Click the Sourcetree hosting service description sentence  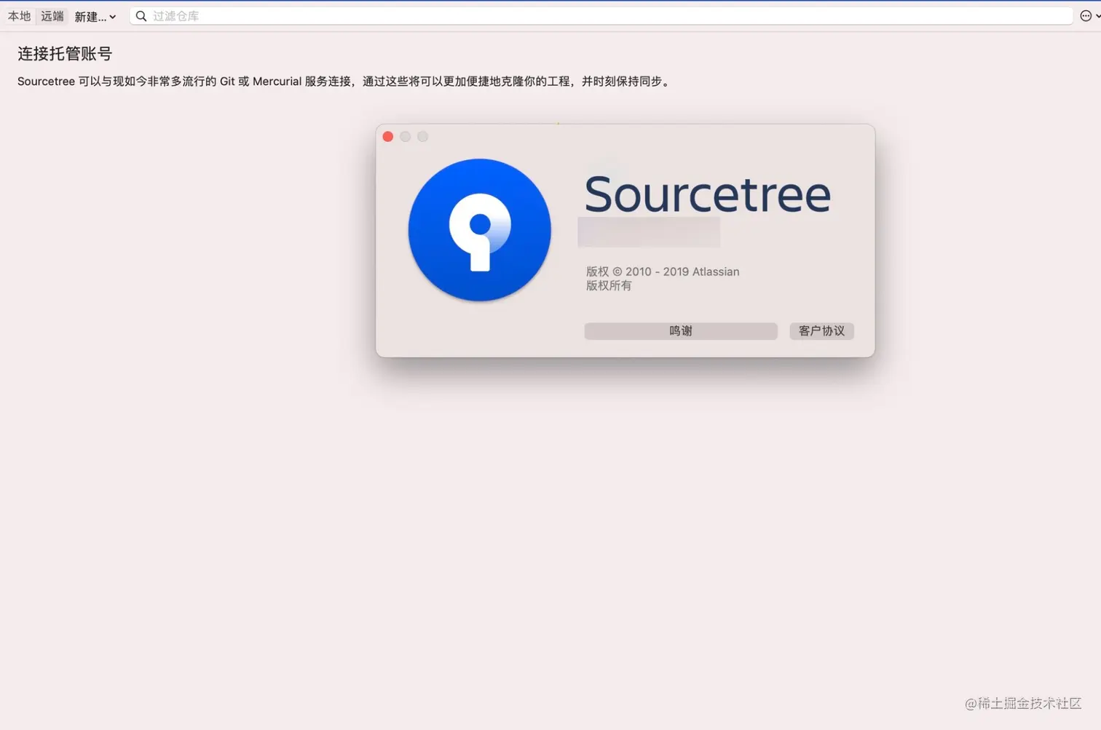344,82
